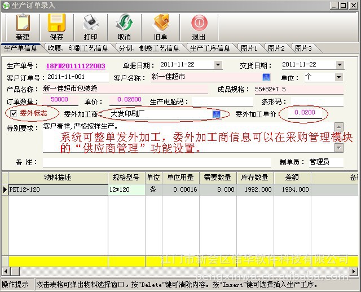Switch to 生产单信息 tab

click(x=20, y=48)
